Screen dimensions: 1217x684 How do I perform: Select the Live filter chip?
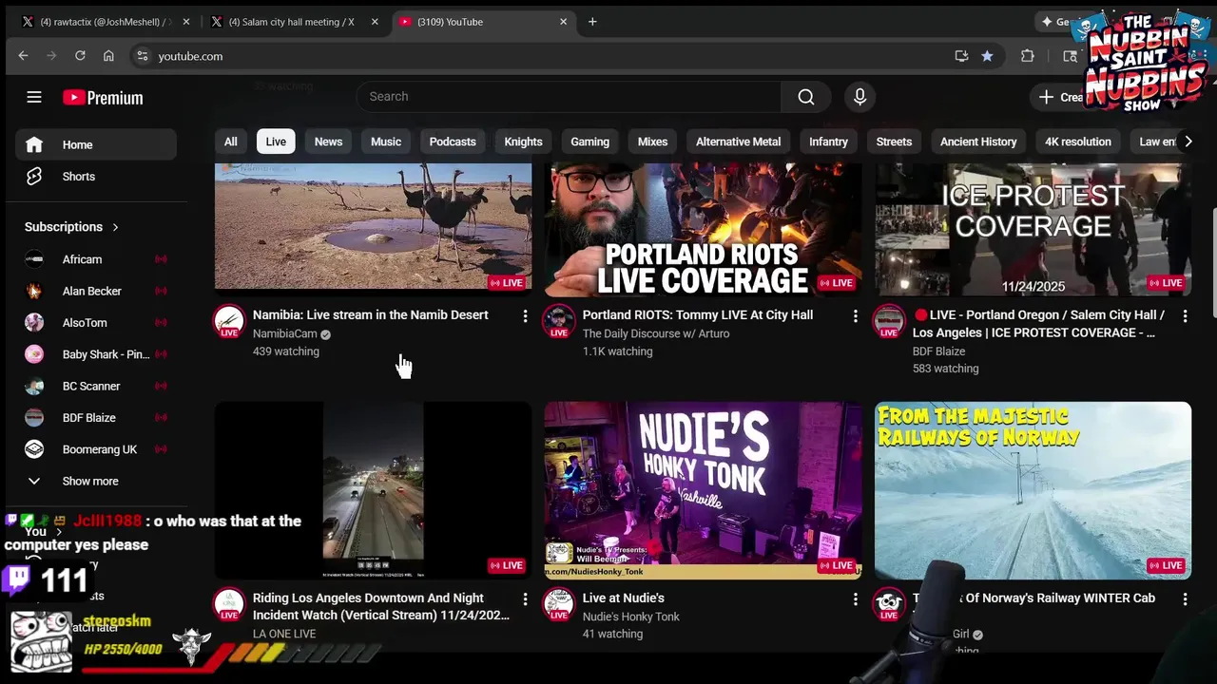pos(276,142)
